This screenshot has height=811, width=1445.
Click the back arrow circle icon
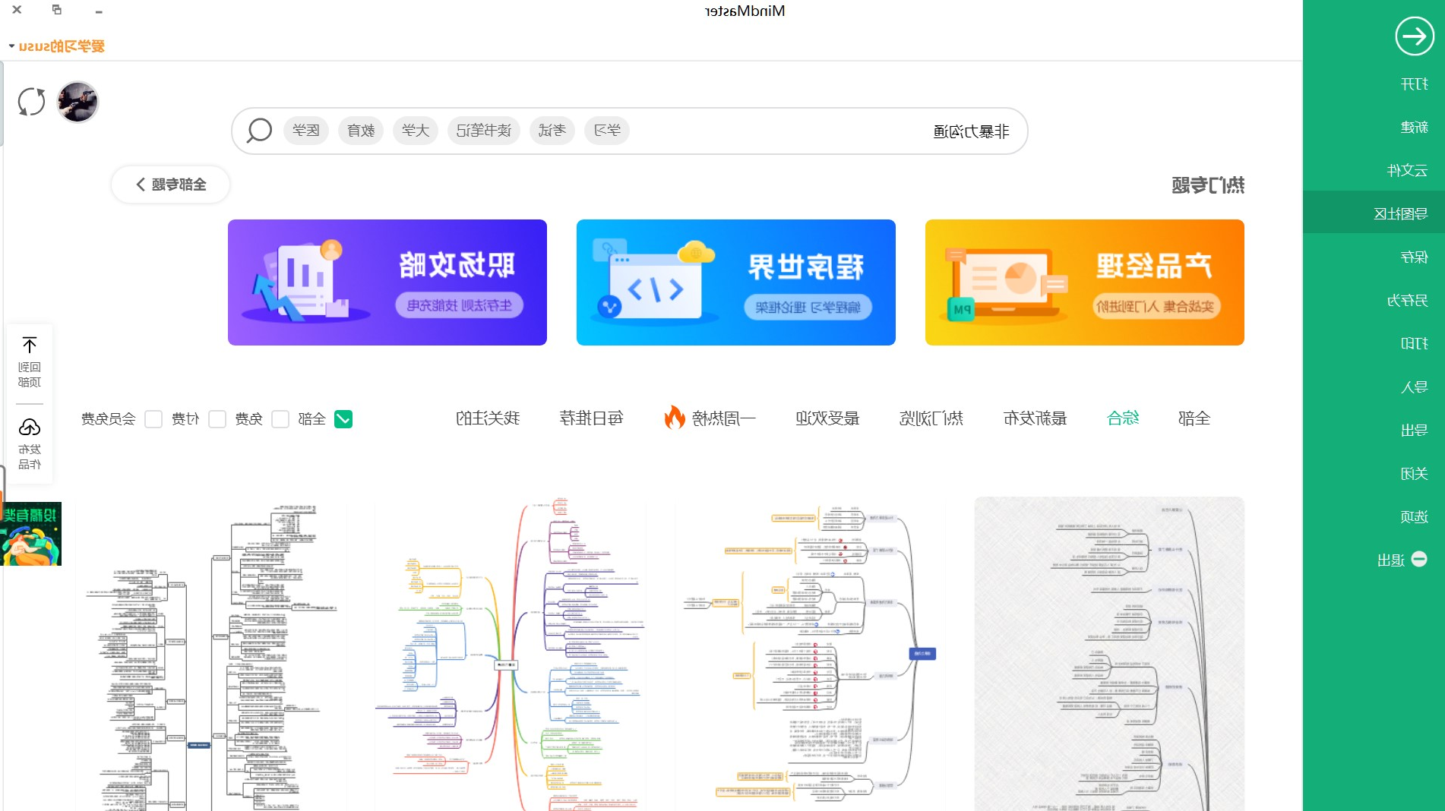pyautogui.click(x=1414, y=36)
